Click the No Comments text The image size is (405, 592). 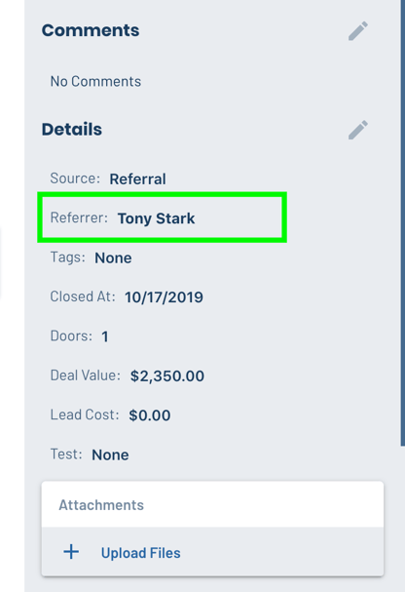95,81
